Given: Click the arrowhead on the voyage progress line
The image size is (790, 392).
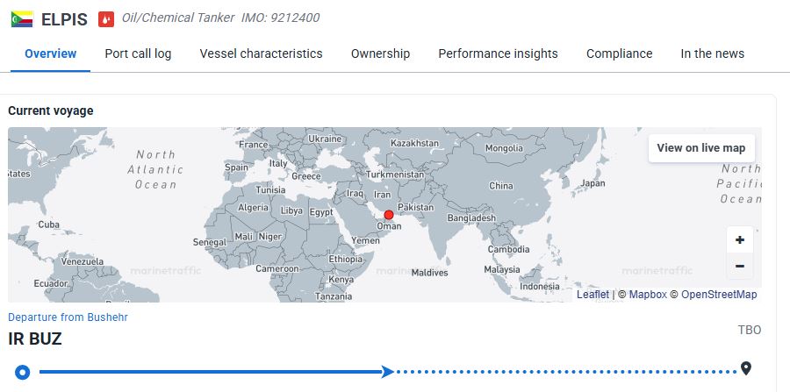Looking at the screenshot, I should [x=386, y=372].
